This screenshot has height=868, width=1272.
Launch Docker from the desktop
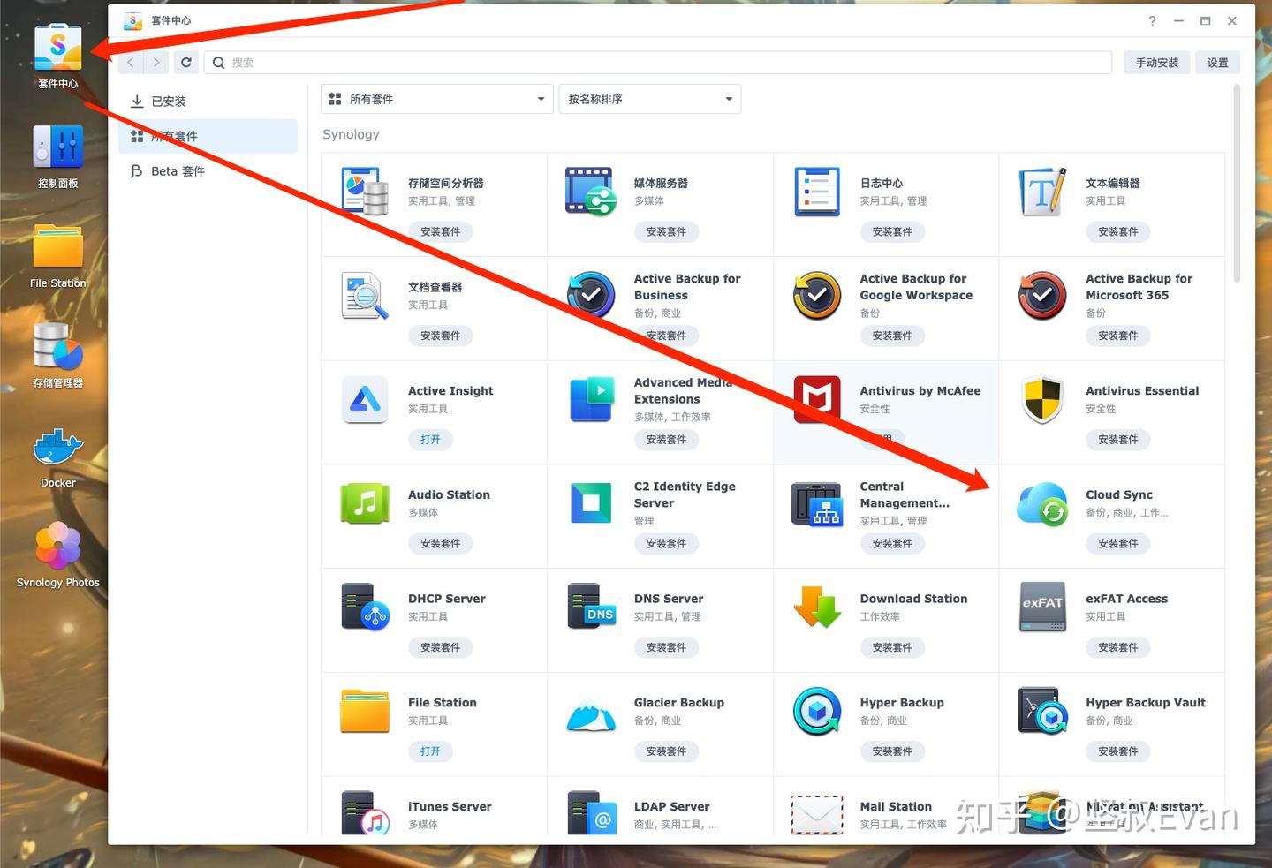58,447
